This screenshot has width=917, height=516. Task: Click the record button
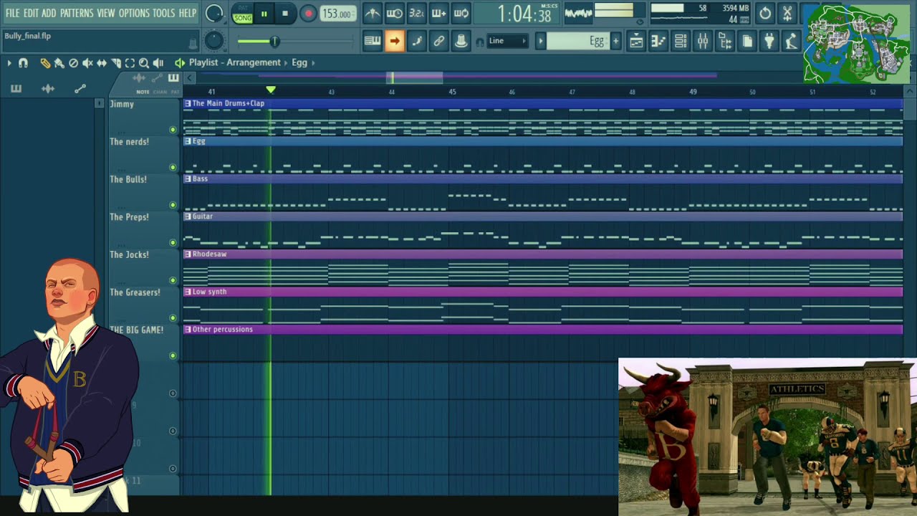308,14
